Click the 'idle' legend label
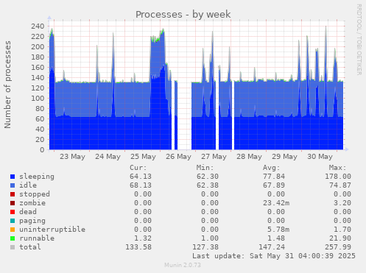Screen dimensions: 366x273 (x=28, y=185)
